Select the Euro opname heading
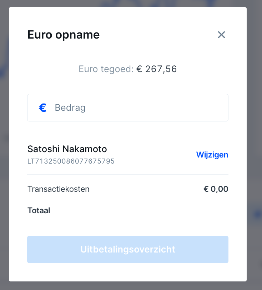262x290 pixels. [64, 35]
